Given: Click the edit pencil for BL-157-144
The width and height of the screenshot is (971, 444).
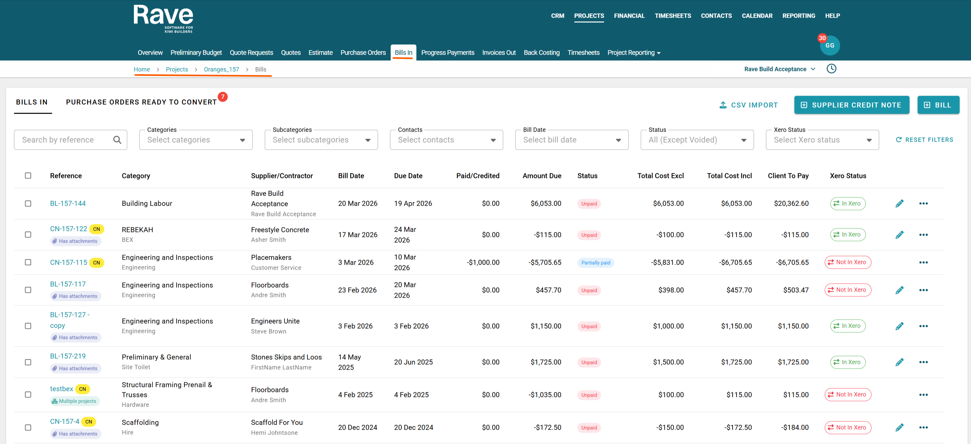Looking at the screenshot, I should (900, 204).
